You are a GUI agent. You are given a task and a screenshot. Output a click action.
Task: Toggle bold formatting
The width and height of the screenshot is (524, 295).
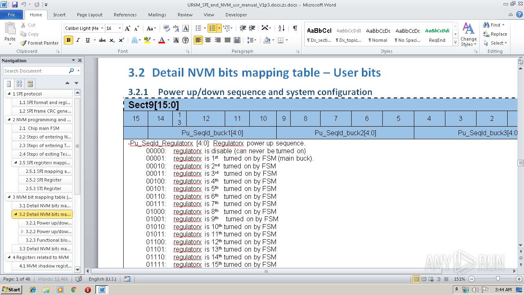point(68,40)
